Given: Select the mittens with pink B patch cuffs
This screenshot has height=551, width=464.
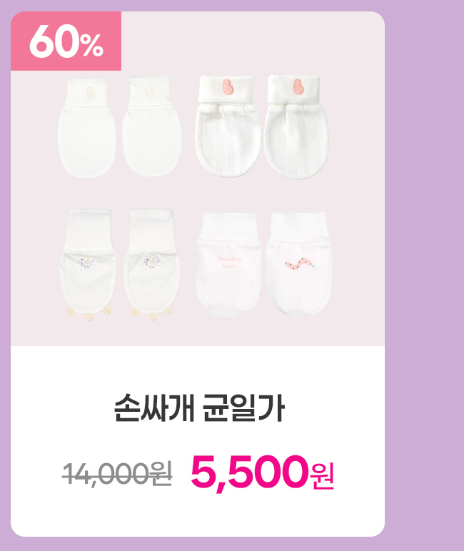Looking at the screenshot, I should coord(262,126).
